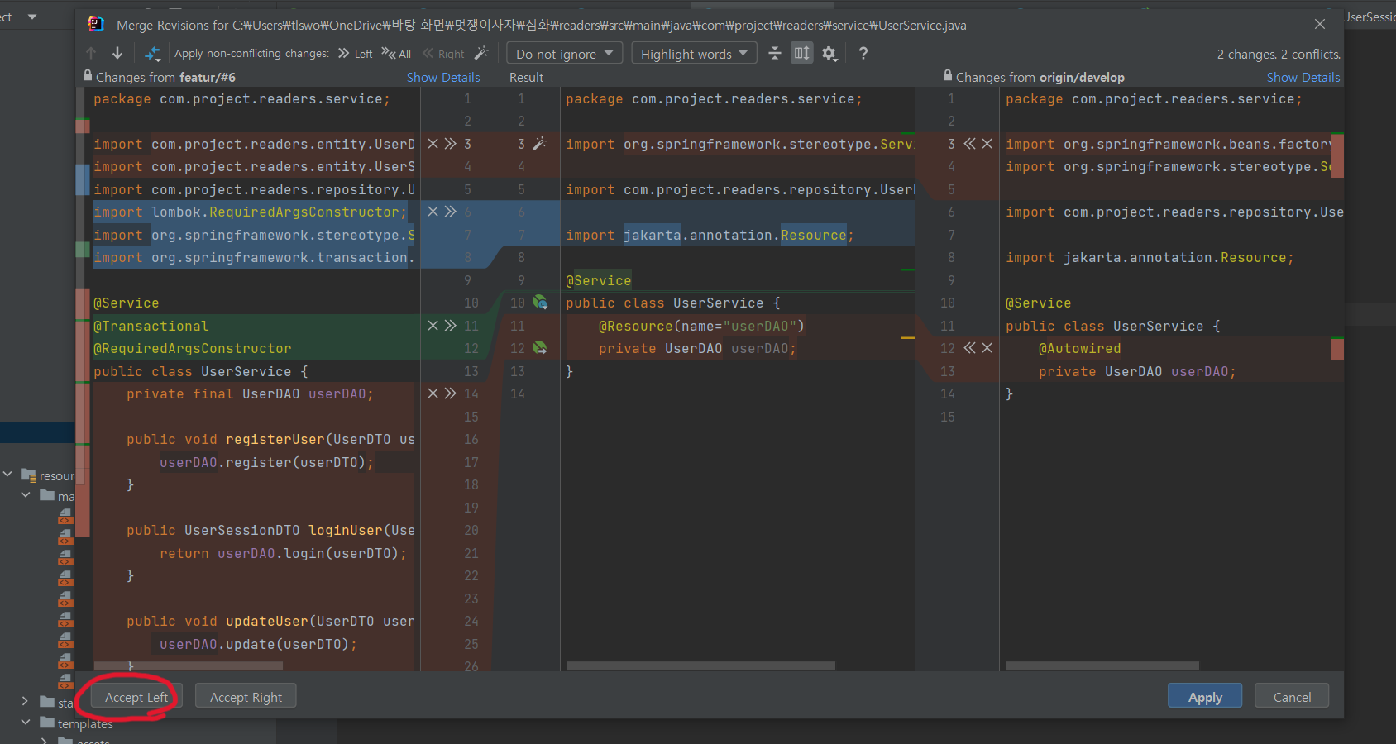Toggle synchronize scrolling button
This screenshot has width=1396, height=744.
(801, 54)
